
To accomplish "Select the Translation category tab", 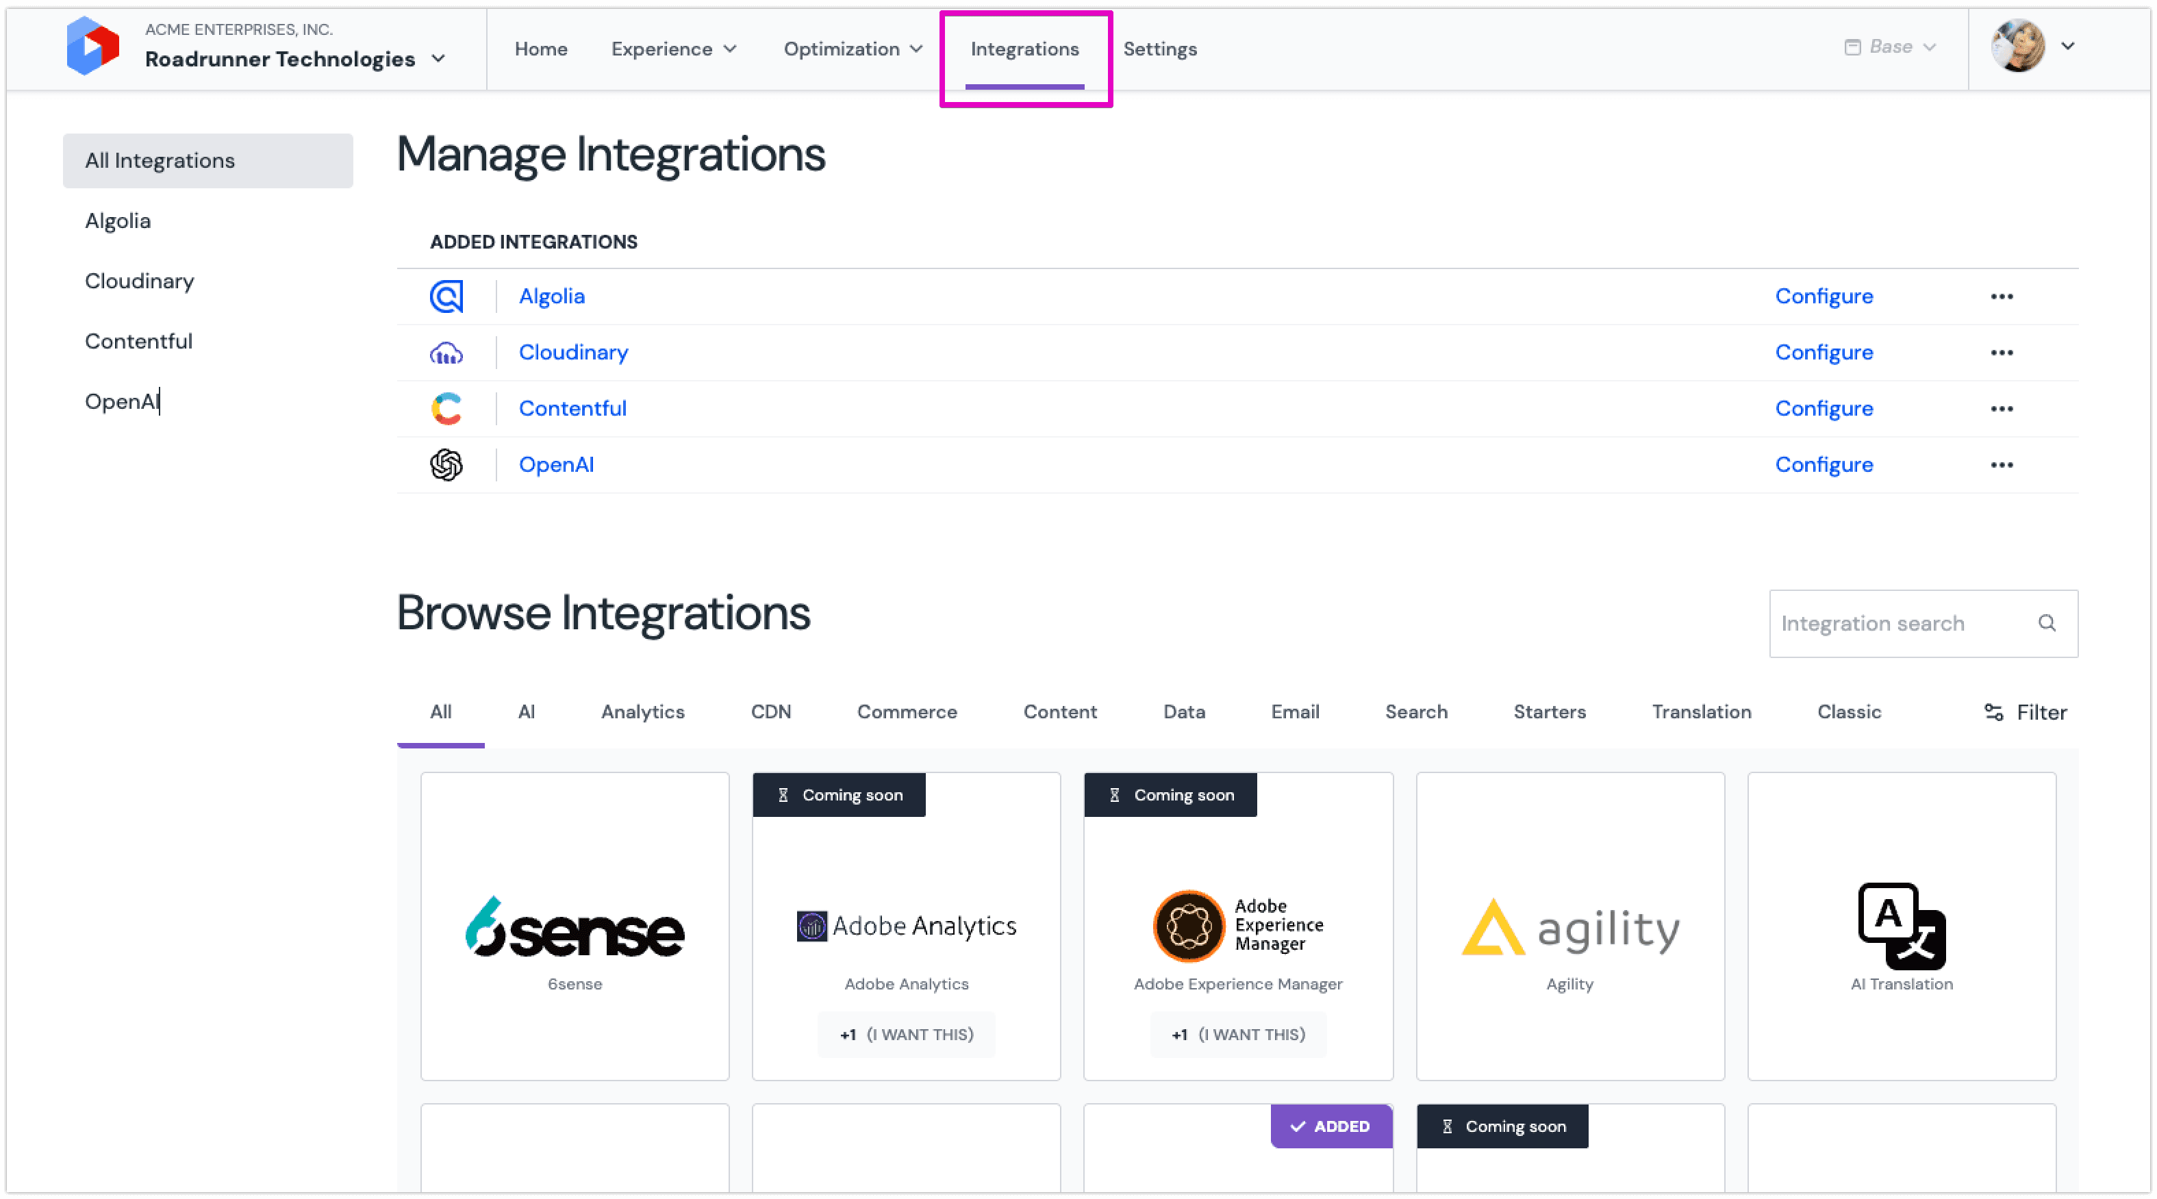I will [1702, 711].
